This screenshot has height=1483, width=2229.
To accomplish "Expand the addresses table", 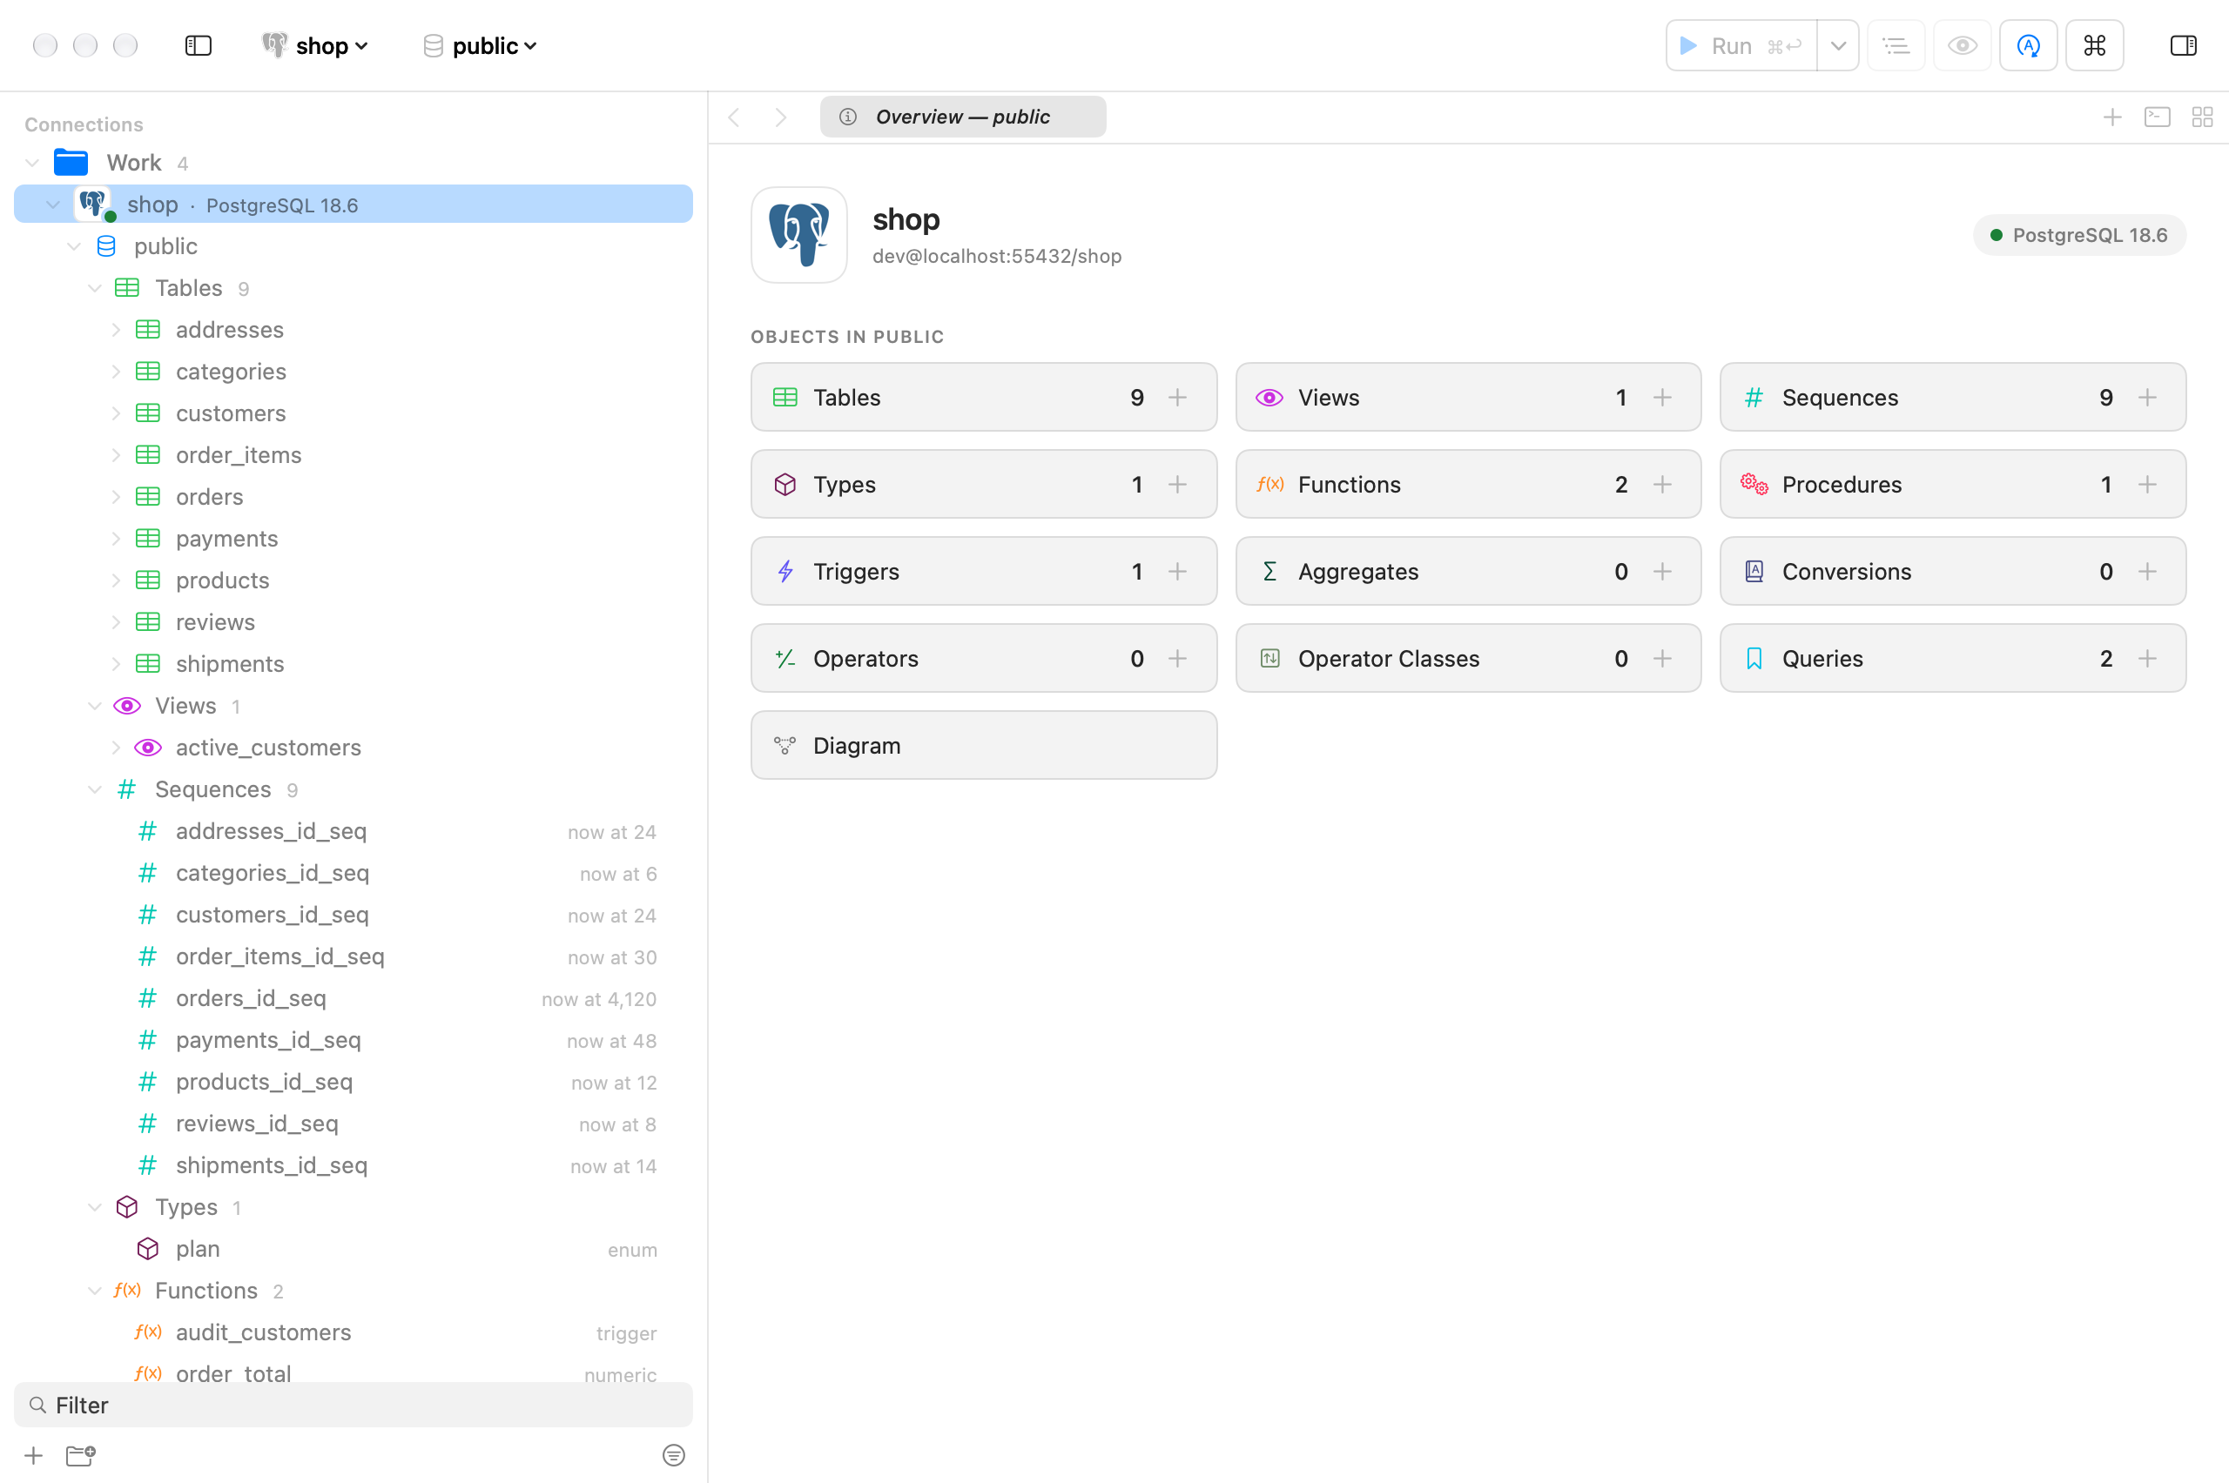I will point(116,329).
